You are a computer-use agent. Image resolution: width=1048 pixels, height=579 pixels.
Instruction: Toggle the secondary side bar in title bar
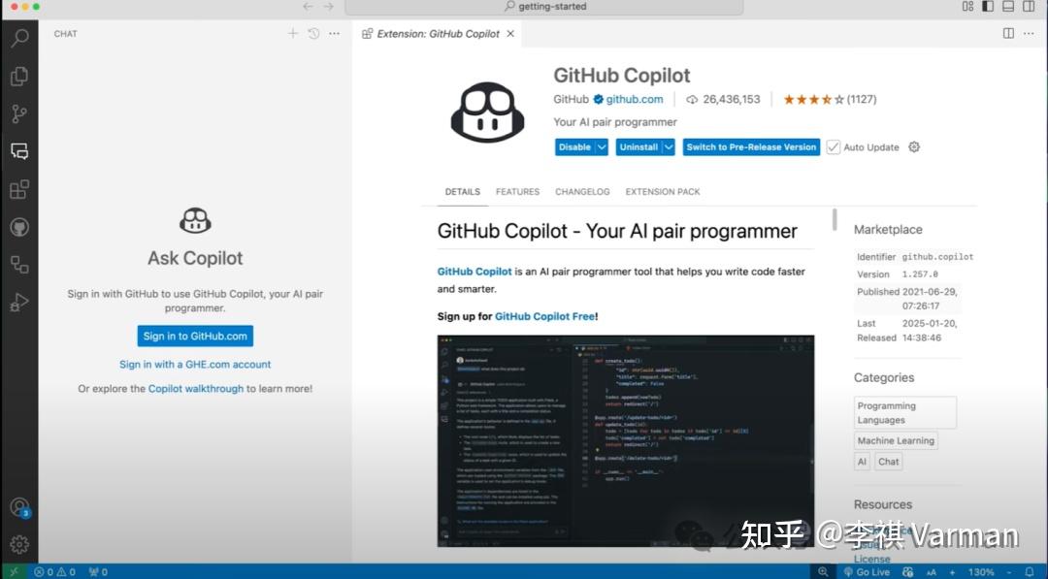[1030, 7]
